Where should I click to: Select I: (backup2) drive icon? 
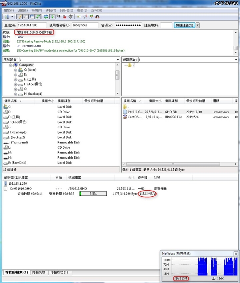[6, 138]
